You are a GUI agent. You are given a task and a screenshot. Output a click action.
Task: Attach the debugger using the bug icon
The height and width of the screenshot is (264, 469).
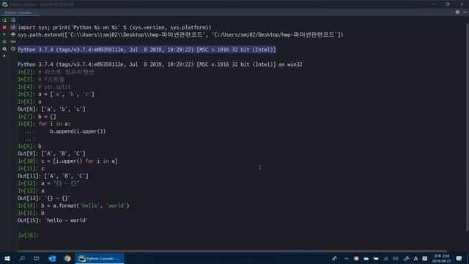click(4, 42)
